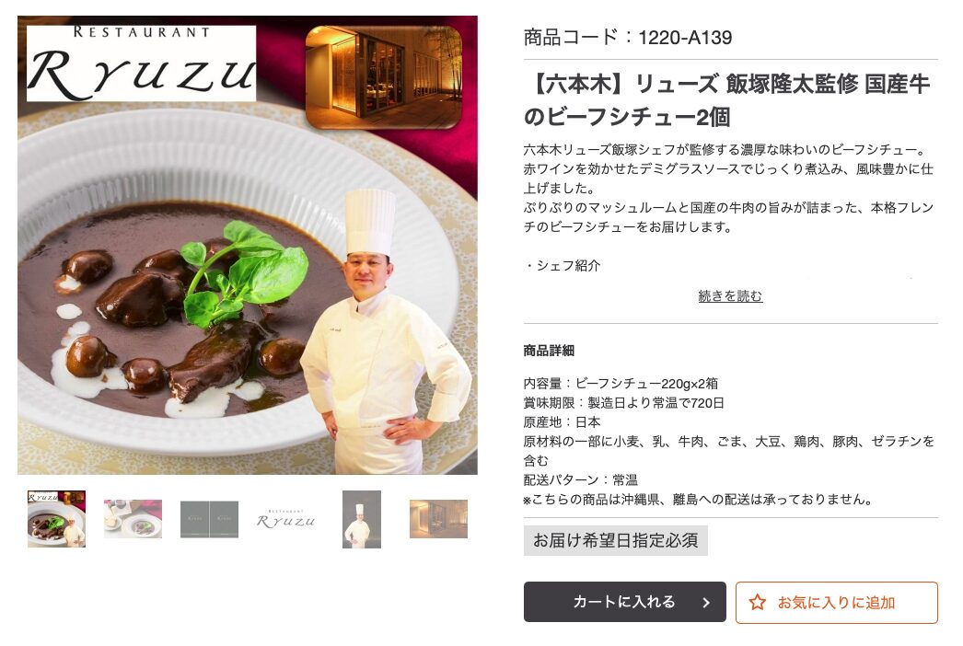Click the restaurant interior inset photo

[384, 76]
